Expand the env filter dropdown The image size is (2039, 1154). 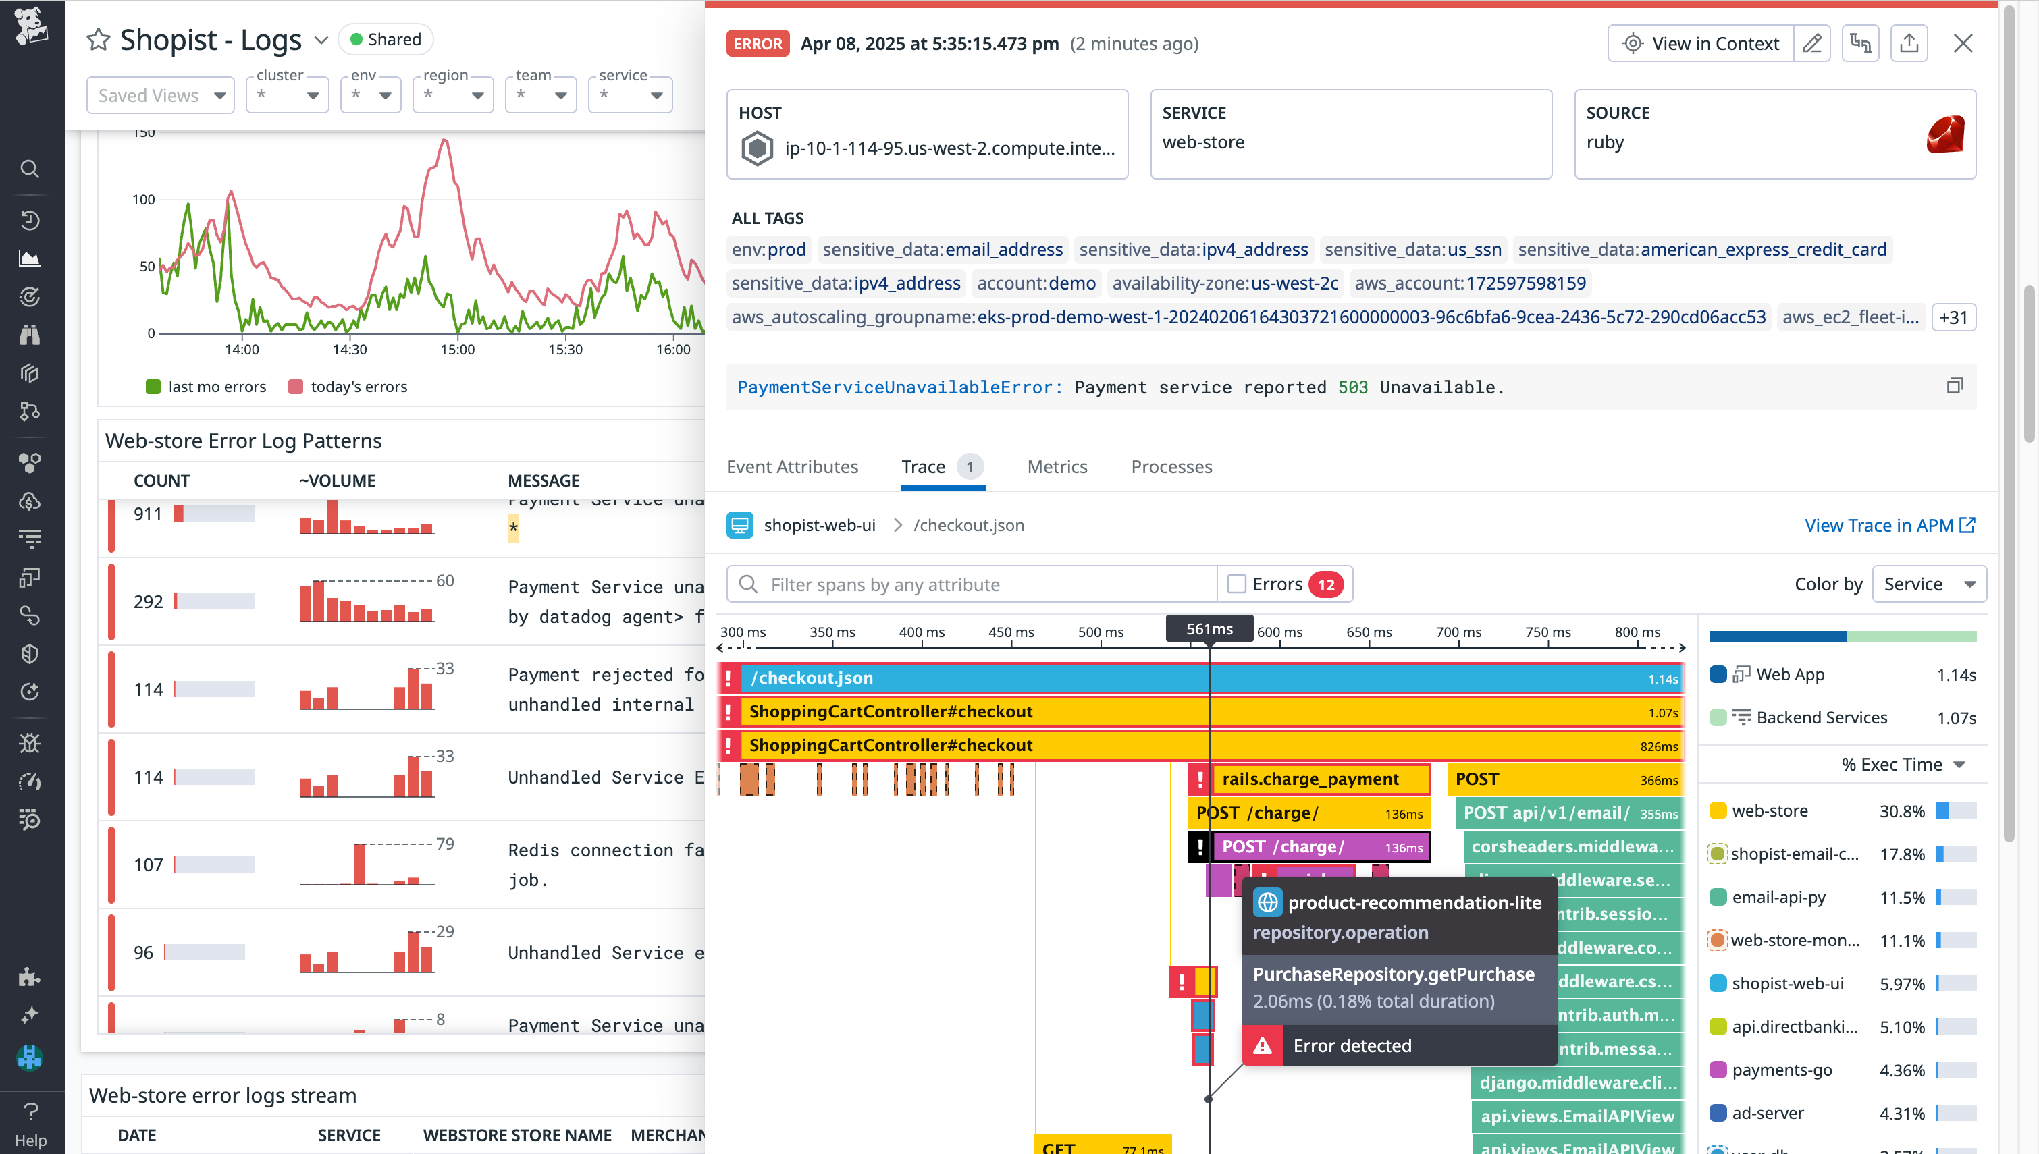(370, 94)
